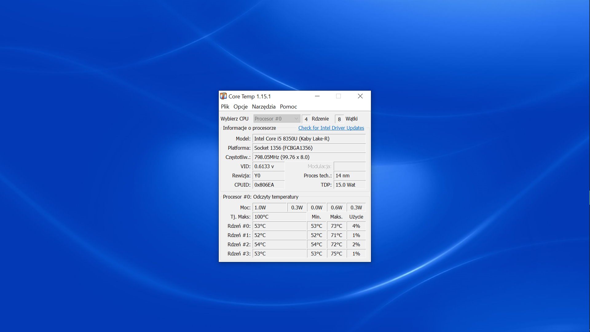This screenshot has height=332, width=590.
Task: Click the Core Temp 1.15.1 window title
Action: point(250,96)
